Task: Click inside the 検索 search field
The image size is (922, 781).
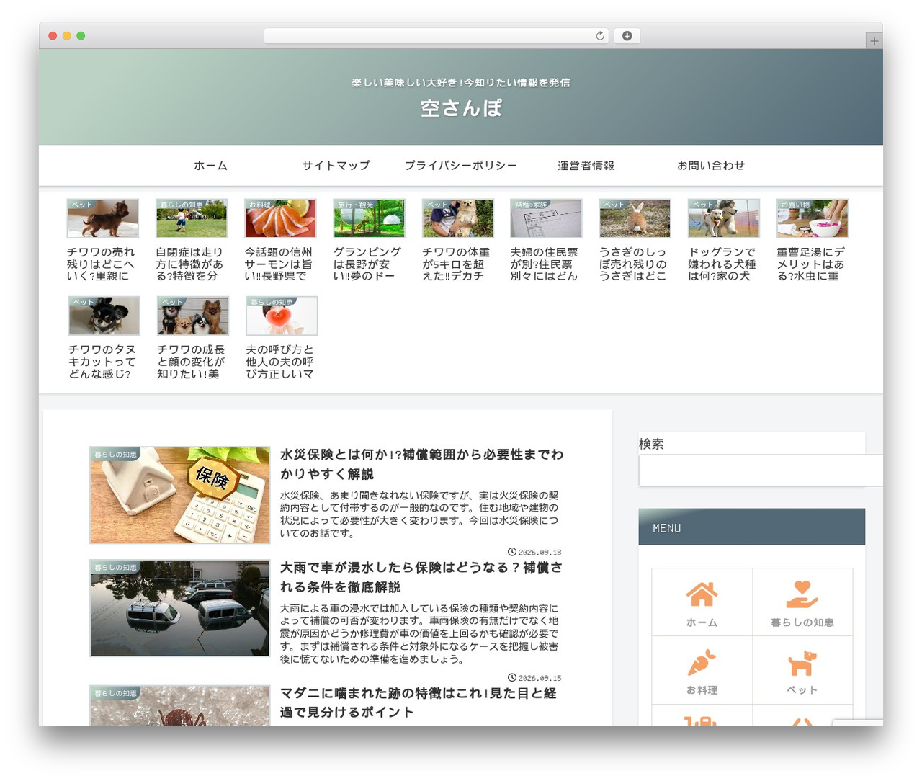Action: 761,470
